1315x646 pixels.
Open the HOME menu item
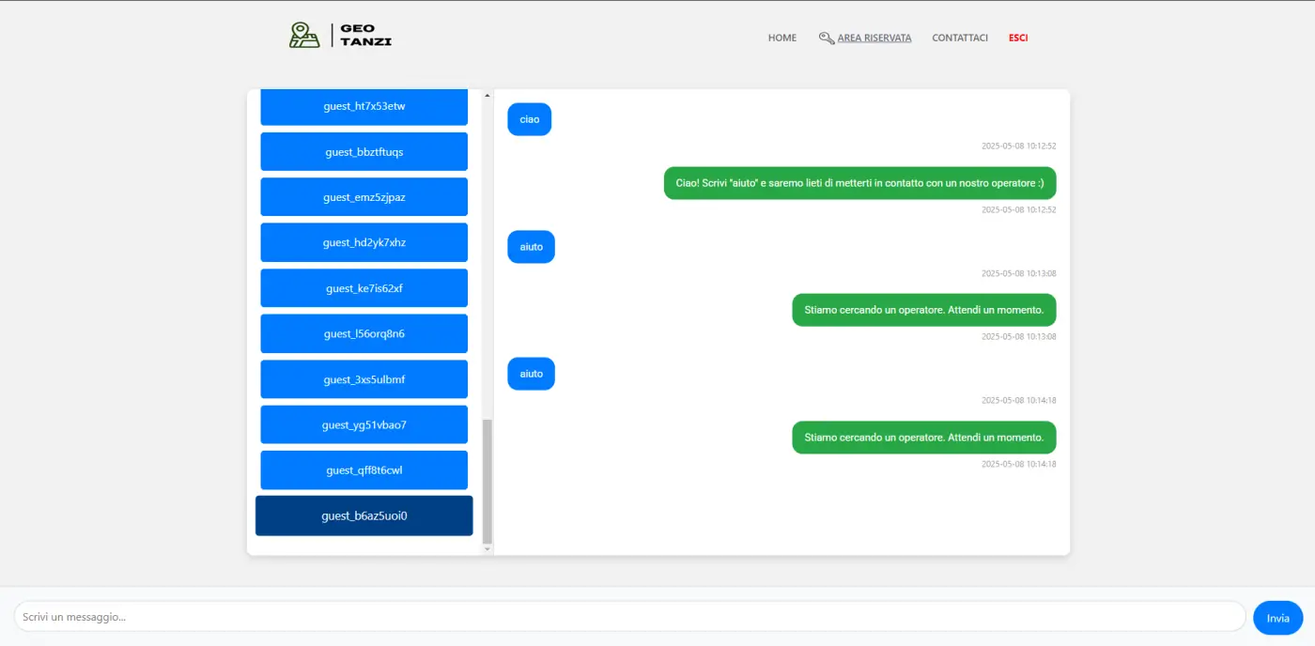[781, 38]
